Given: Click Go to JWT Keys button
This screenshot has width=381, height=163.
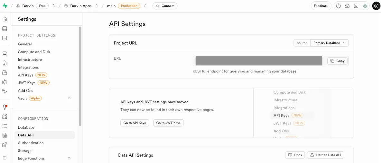Looking at the screenshot, I should [x=168, y=123].
